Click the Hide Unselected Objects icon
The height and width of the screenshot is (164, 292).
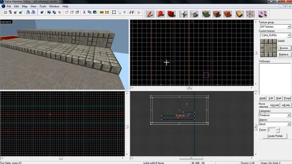click(72, 12)
